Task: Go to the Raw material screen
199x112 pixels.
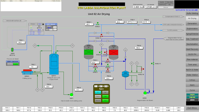Action: 192,59
